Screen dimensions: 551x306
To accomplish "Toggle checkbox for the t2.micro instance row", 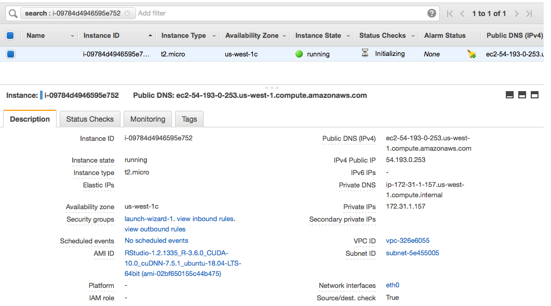I will click(x=10, y=54).
